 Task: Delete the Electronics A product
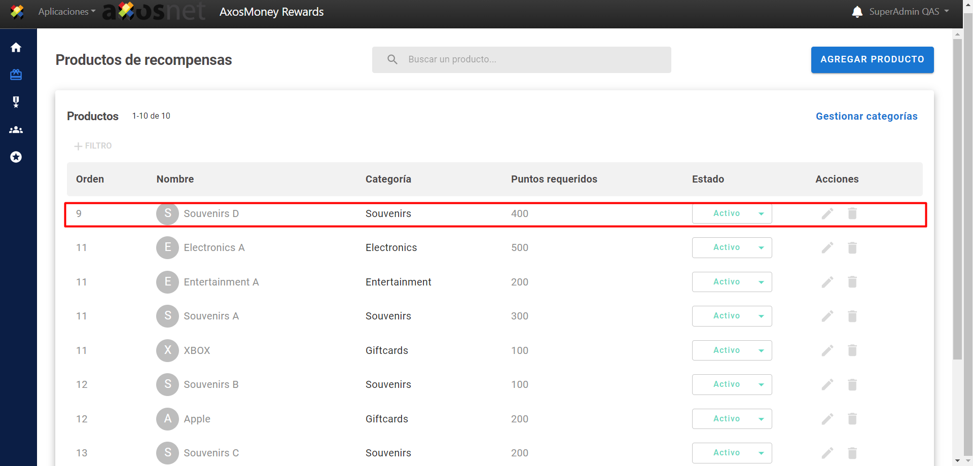coord(852,248)
